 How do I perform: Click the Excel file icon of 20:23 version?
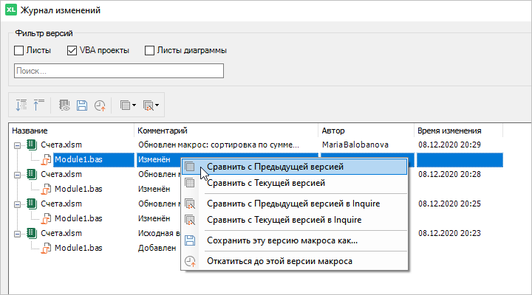(x=32, y=233)
